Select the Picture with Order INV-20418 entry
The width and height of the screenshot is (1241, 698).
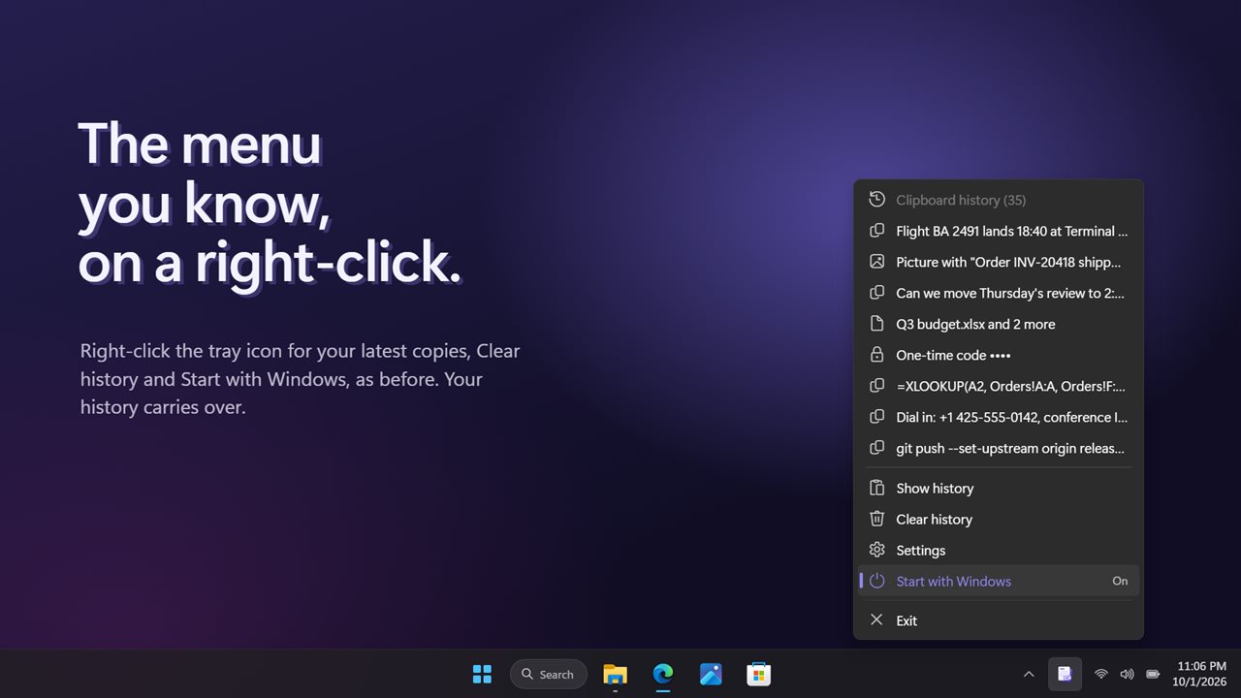[x=999, y=262]
